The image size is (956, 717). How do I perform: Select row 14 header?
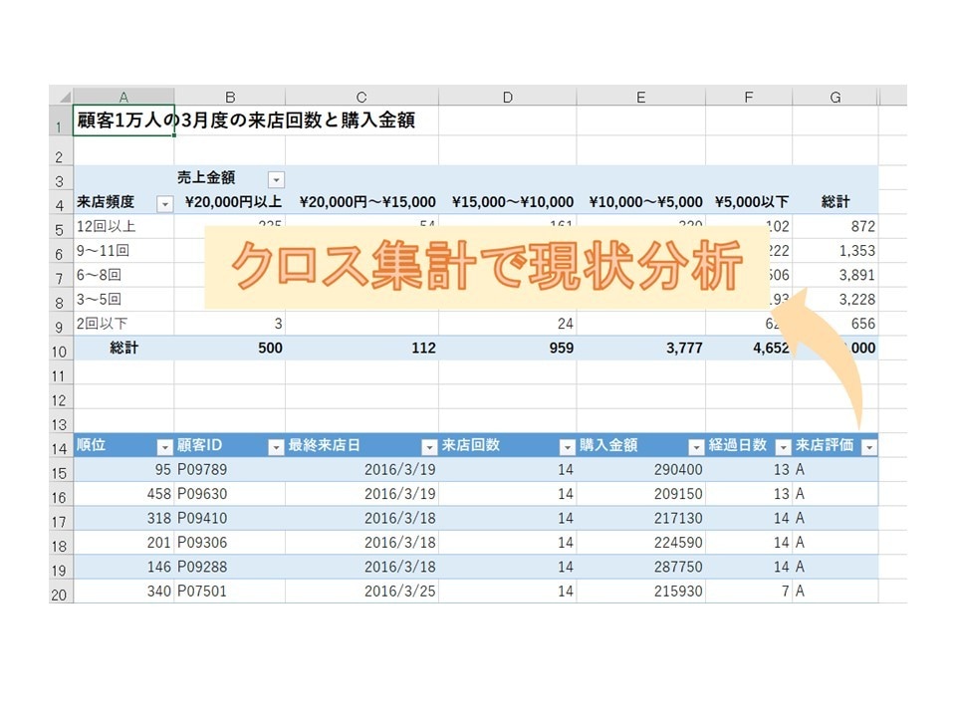[x=61, y=446]
